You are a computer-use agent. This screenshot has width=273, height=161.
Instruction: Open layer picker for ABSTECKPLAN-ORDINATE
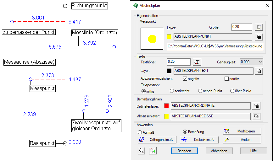click(x=257, y=106)
